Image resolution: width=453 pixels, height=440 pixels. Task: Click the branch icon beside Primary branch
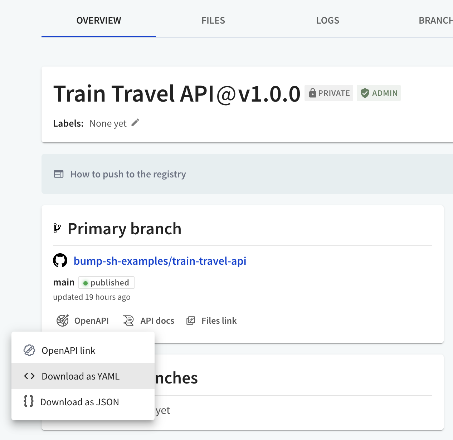click(57, 229)
